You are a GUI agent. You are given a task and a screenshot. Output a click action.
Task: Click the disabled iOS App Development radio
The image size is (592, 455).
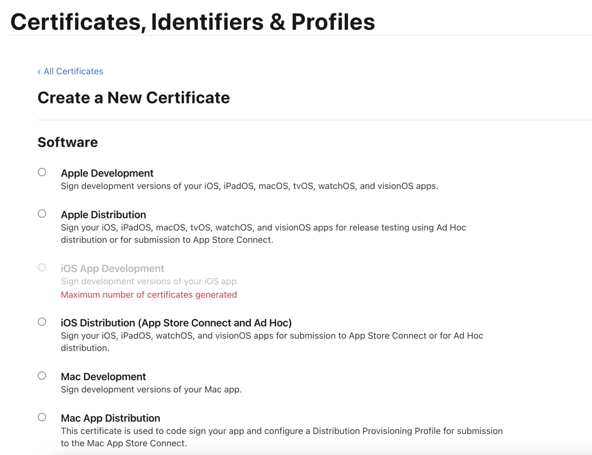42,267
